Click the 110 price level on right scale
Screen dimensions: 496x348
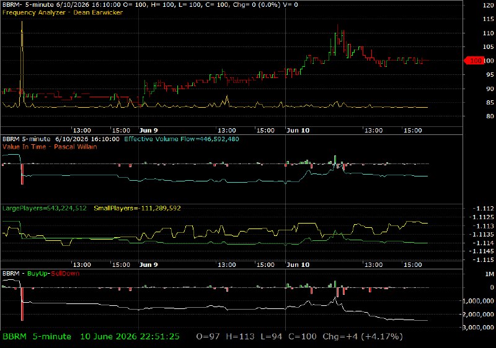coord(489,33)
